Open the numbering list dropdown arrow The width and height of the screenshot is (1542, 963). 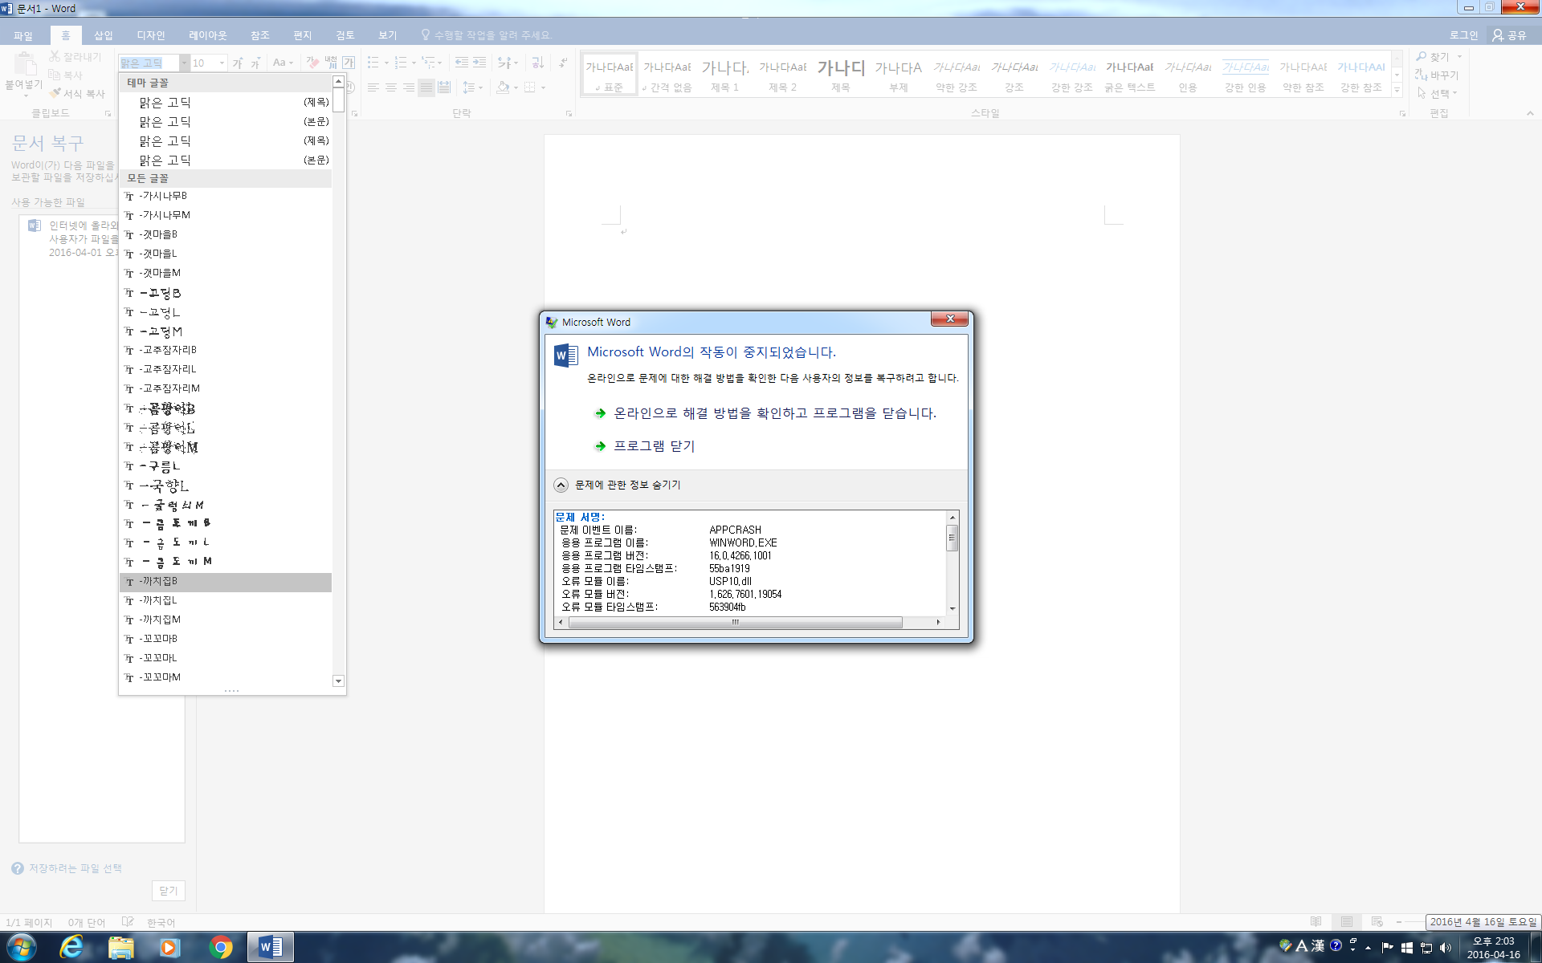[414, 63]
